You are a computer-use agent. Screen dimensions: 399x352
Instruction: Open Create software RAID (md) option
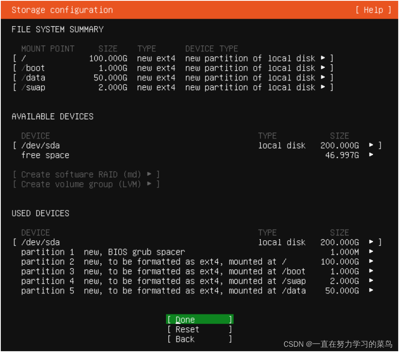click(x=86, y=175)
